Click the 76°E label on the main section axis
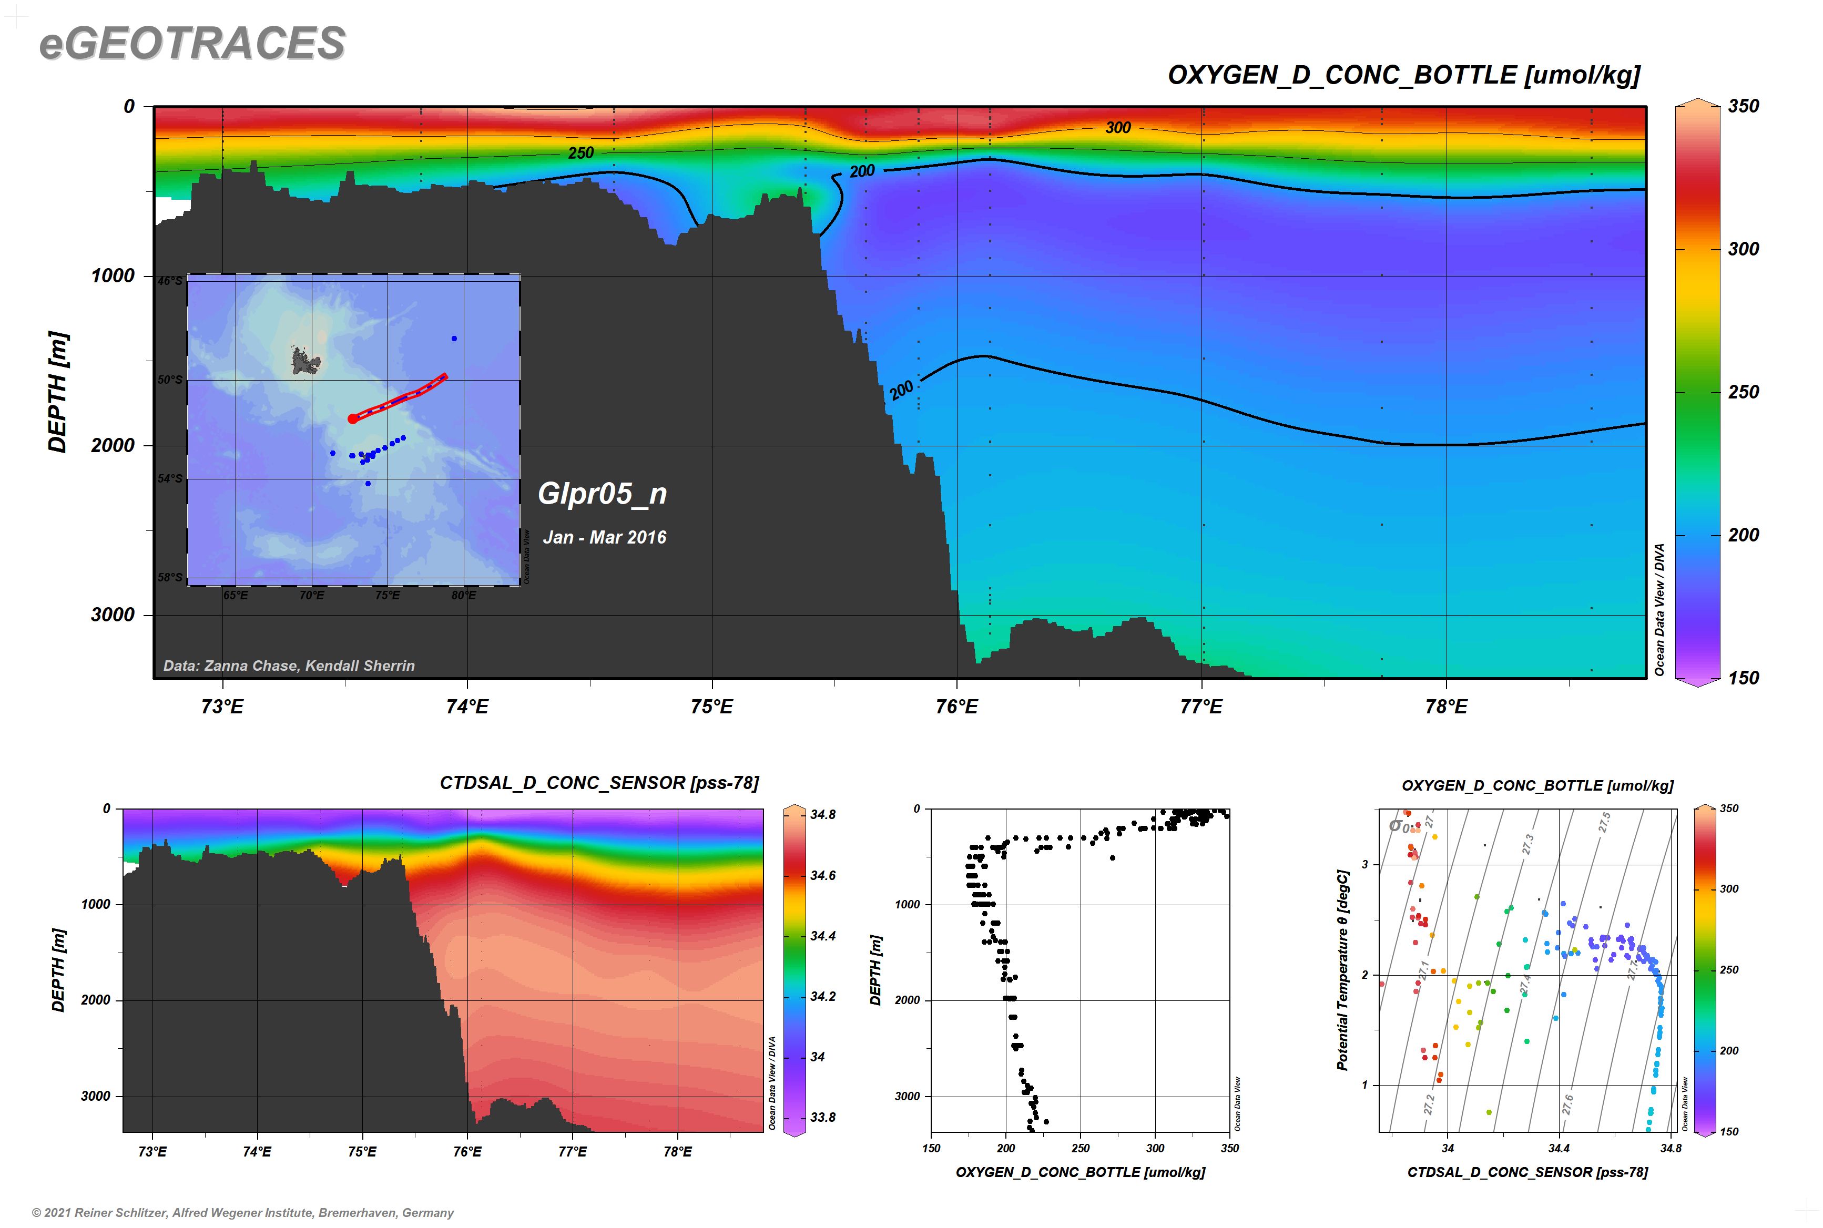This screenshot has width=1823, height=1228. point(956,707)
